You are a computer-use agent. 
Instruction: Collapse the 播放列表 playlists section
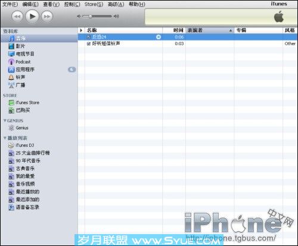click(x=5, y=138)
